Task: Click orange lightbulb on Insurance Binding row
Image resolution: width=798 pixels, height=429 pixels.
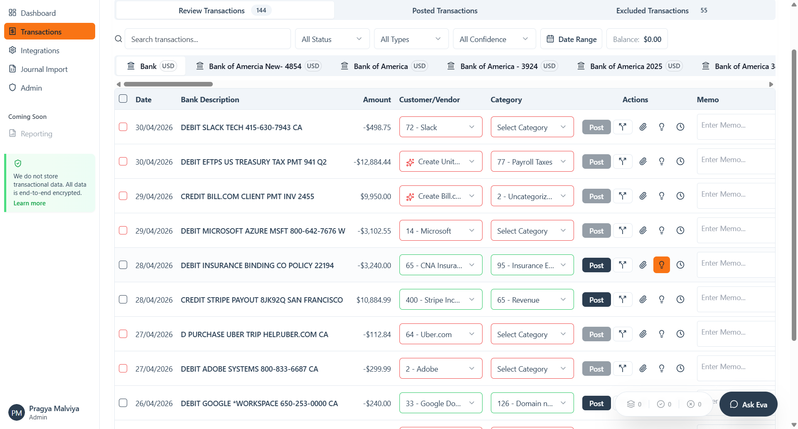Action: pos(661,265)
